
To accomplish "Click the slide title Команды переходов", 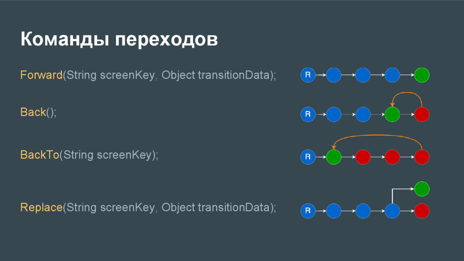I will (x=119, y=39).
